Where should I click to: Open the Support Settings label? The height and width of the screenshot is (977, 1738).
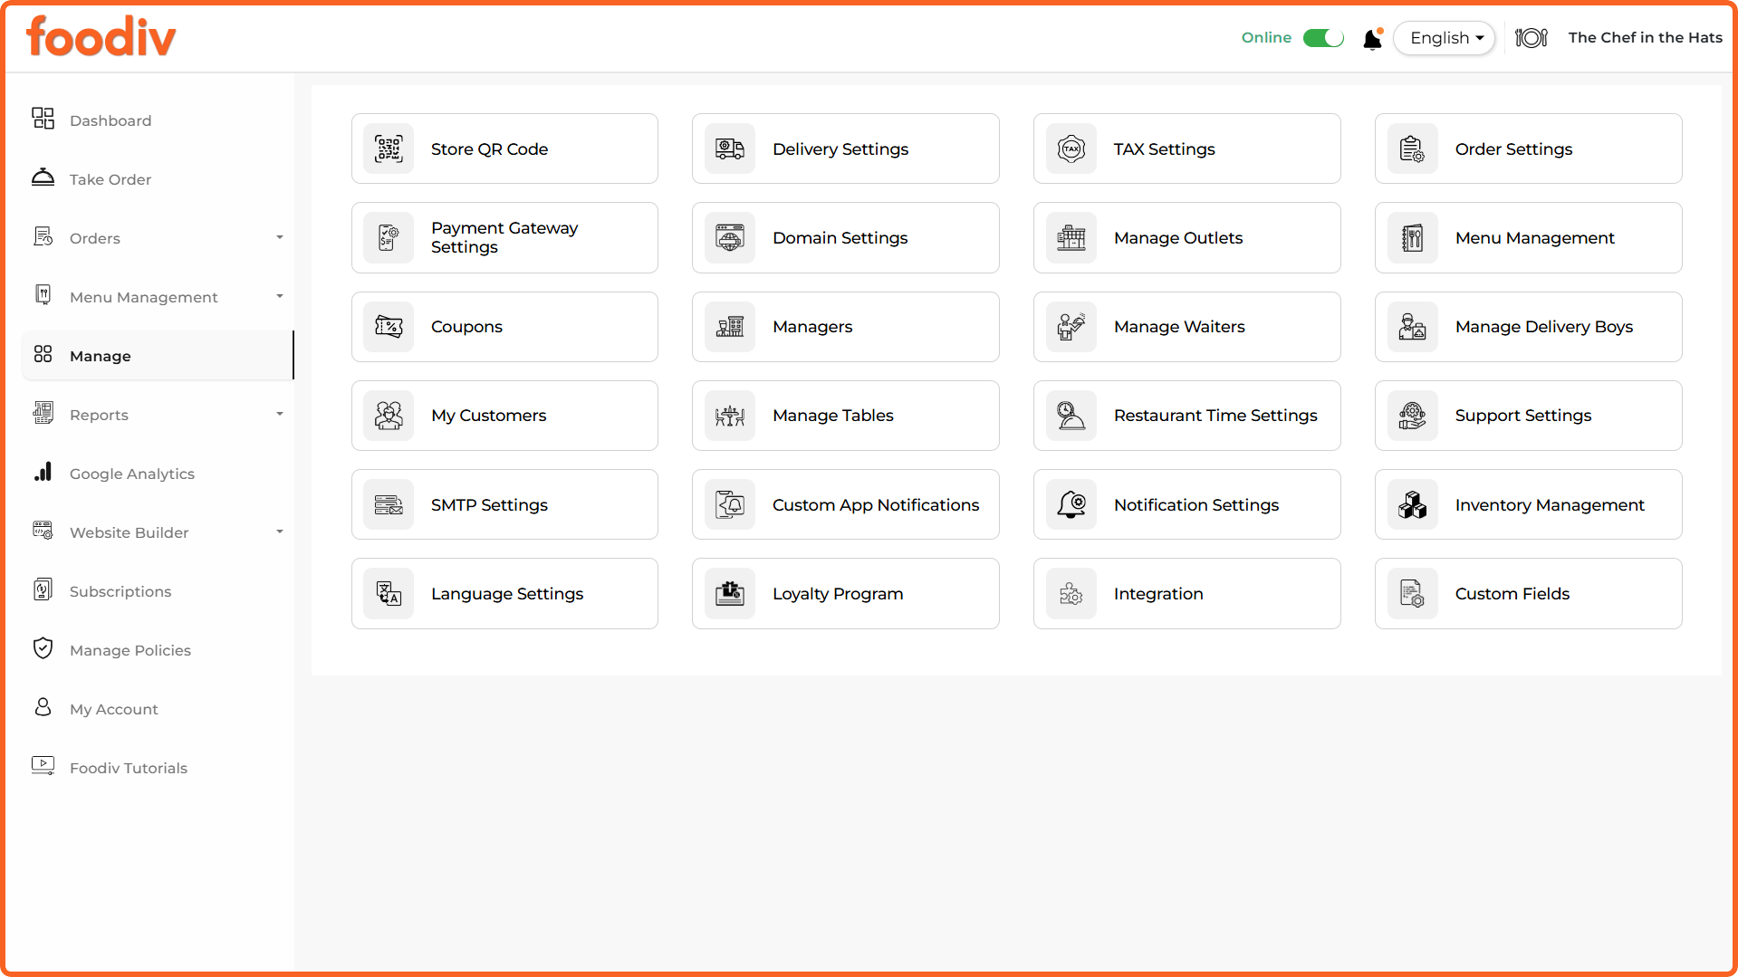point(1523,416)
